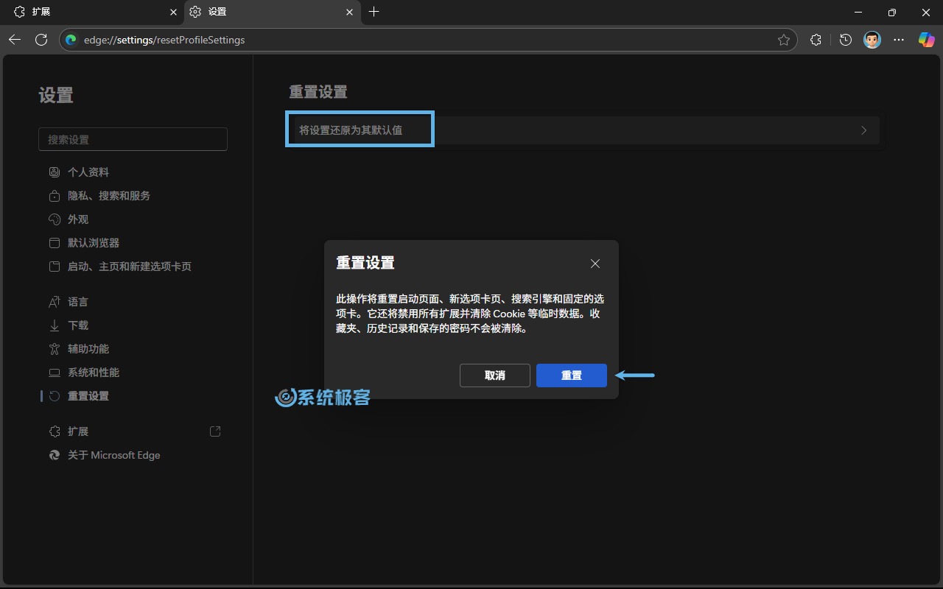Image resolution: width=943 pixels, height=589 pixels.
Task: Click the blue 重置 confirm button
Action: [x=571, y=375]
